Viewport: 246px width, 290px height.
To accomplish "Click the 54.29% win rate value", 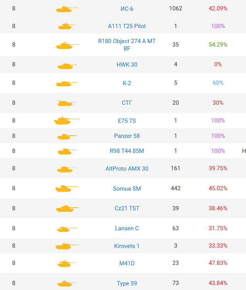I will (218, 44).
